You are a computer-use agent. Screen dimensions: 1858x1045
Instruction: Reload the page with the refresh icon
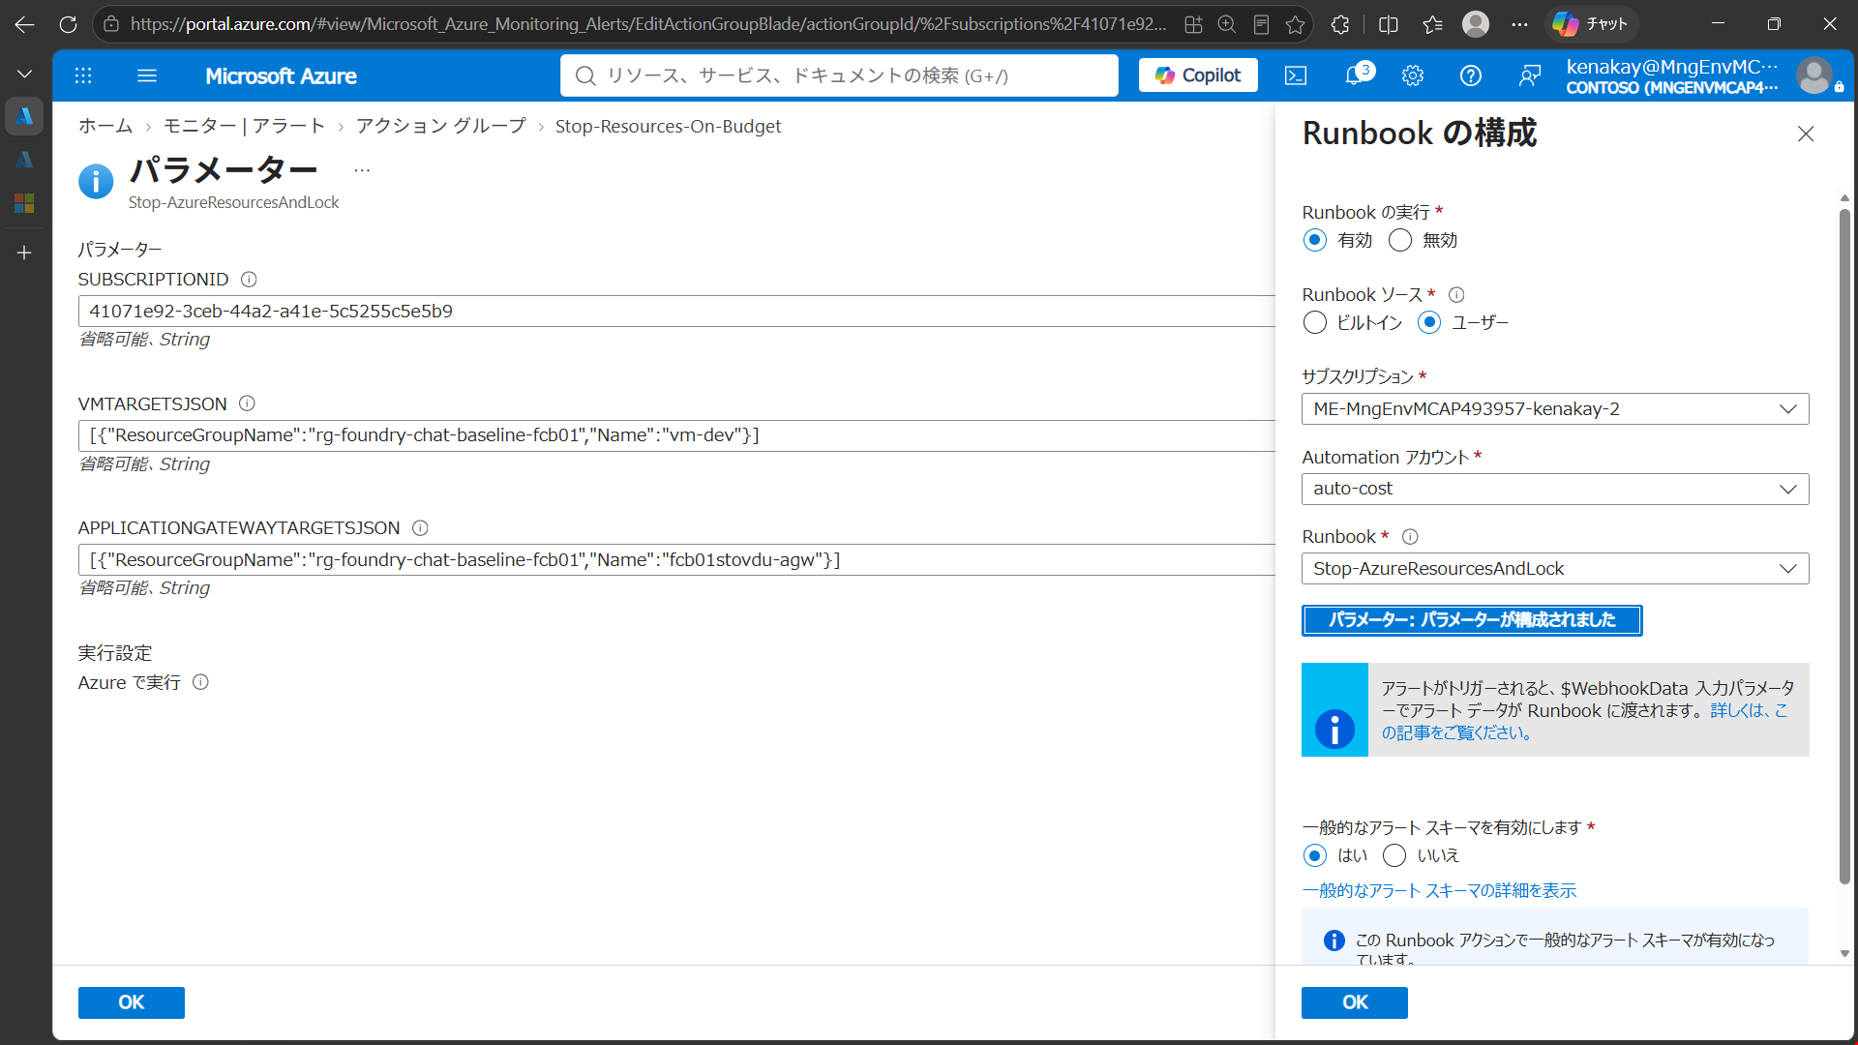pos(68,24)
